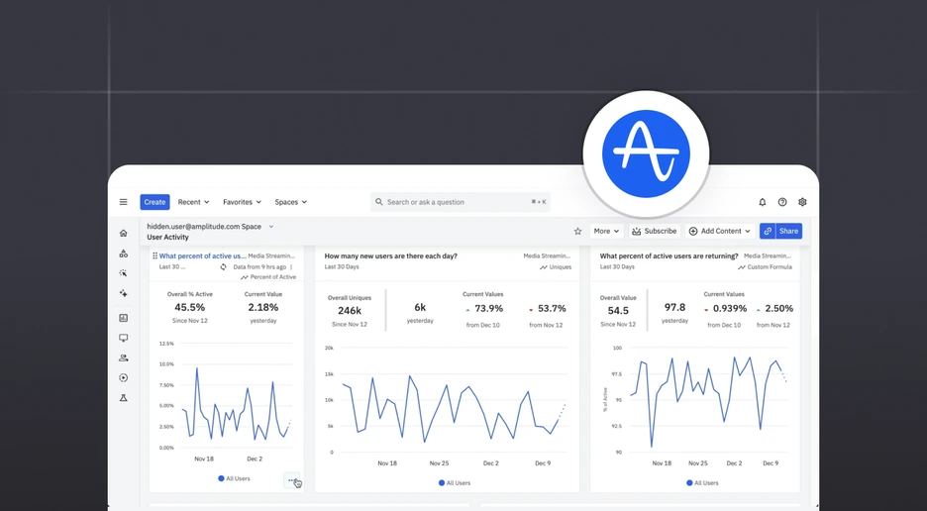Open 'What percent of active us...' chart link
The height and width of the screenshot is (511, 927).
(x=203, y=256)
